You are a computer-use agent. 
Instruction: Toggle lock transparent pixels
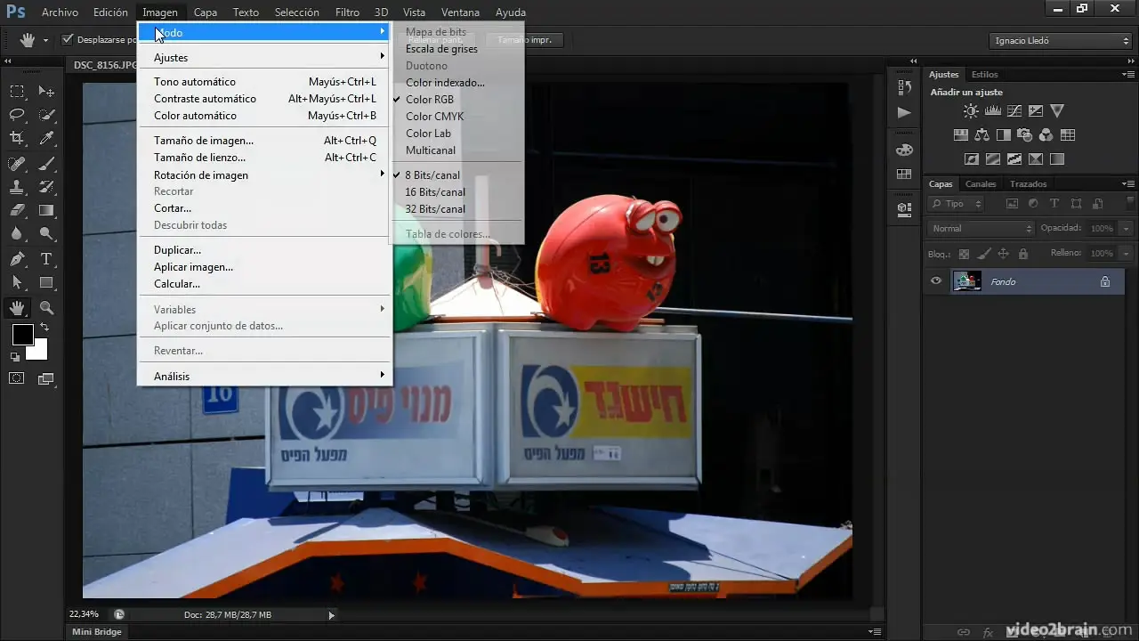964,254
